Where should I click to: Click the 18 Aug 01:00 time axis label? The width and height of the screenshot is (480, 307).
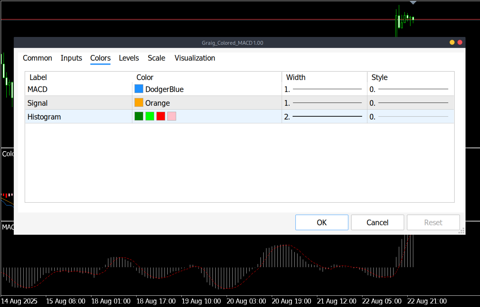click(x=111, y=301)
